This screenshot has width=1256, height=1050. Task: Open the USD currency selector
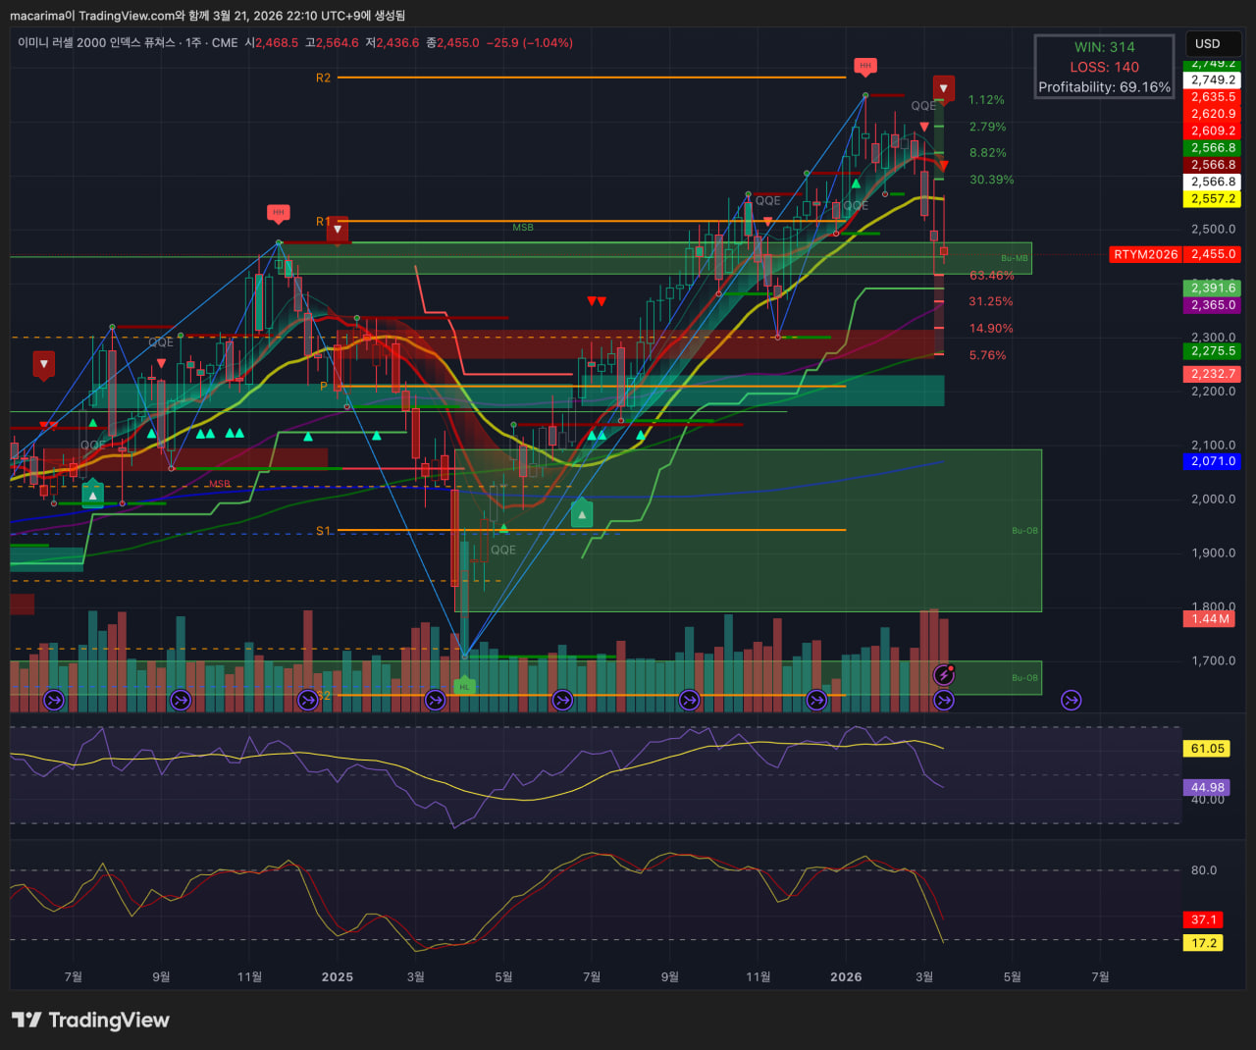click(x=1208, y=43)
